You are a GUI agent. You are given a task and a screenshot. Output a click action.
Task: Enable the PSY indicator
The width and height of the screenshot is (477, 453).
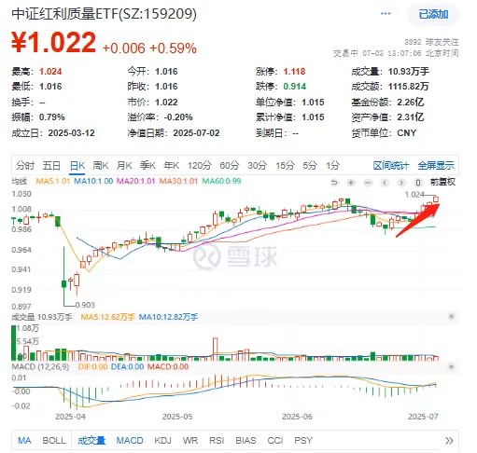pos(303,441)
